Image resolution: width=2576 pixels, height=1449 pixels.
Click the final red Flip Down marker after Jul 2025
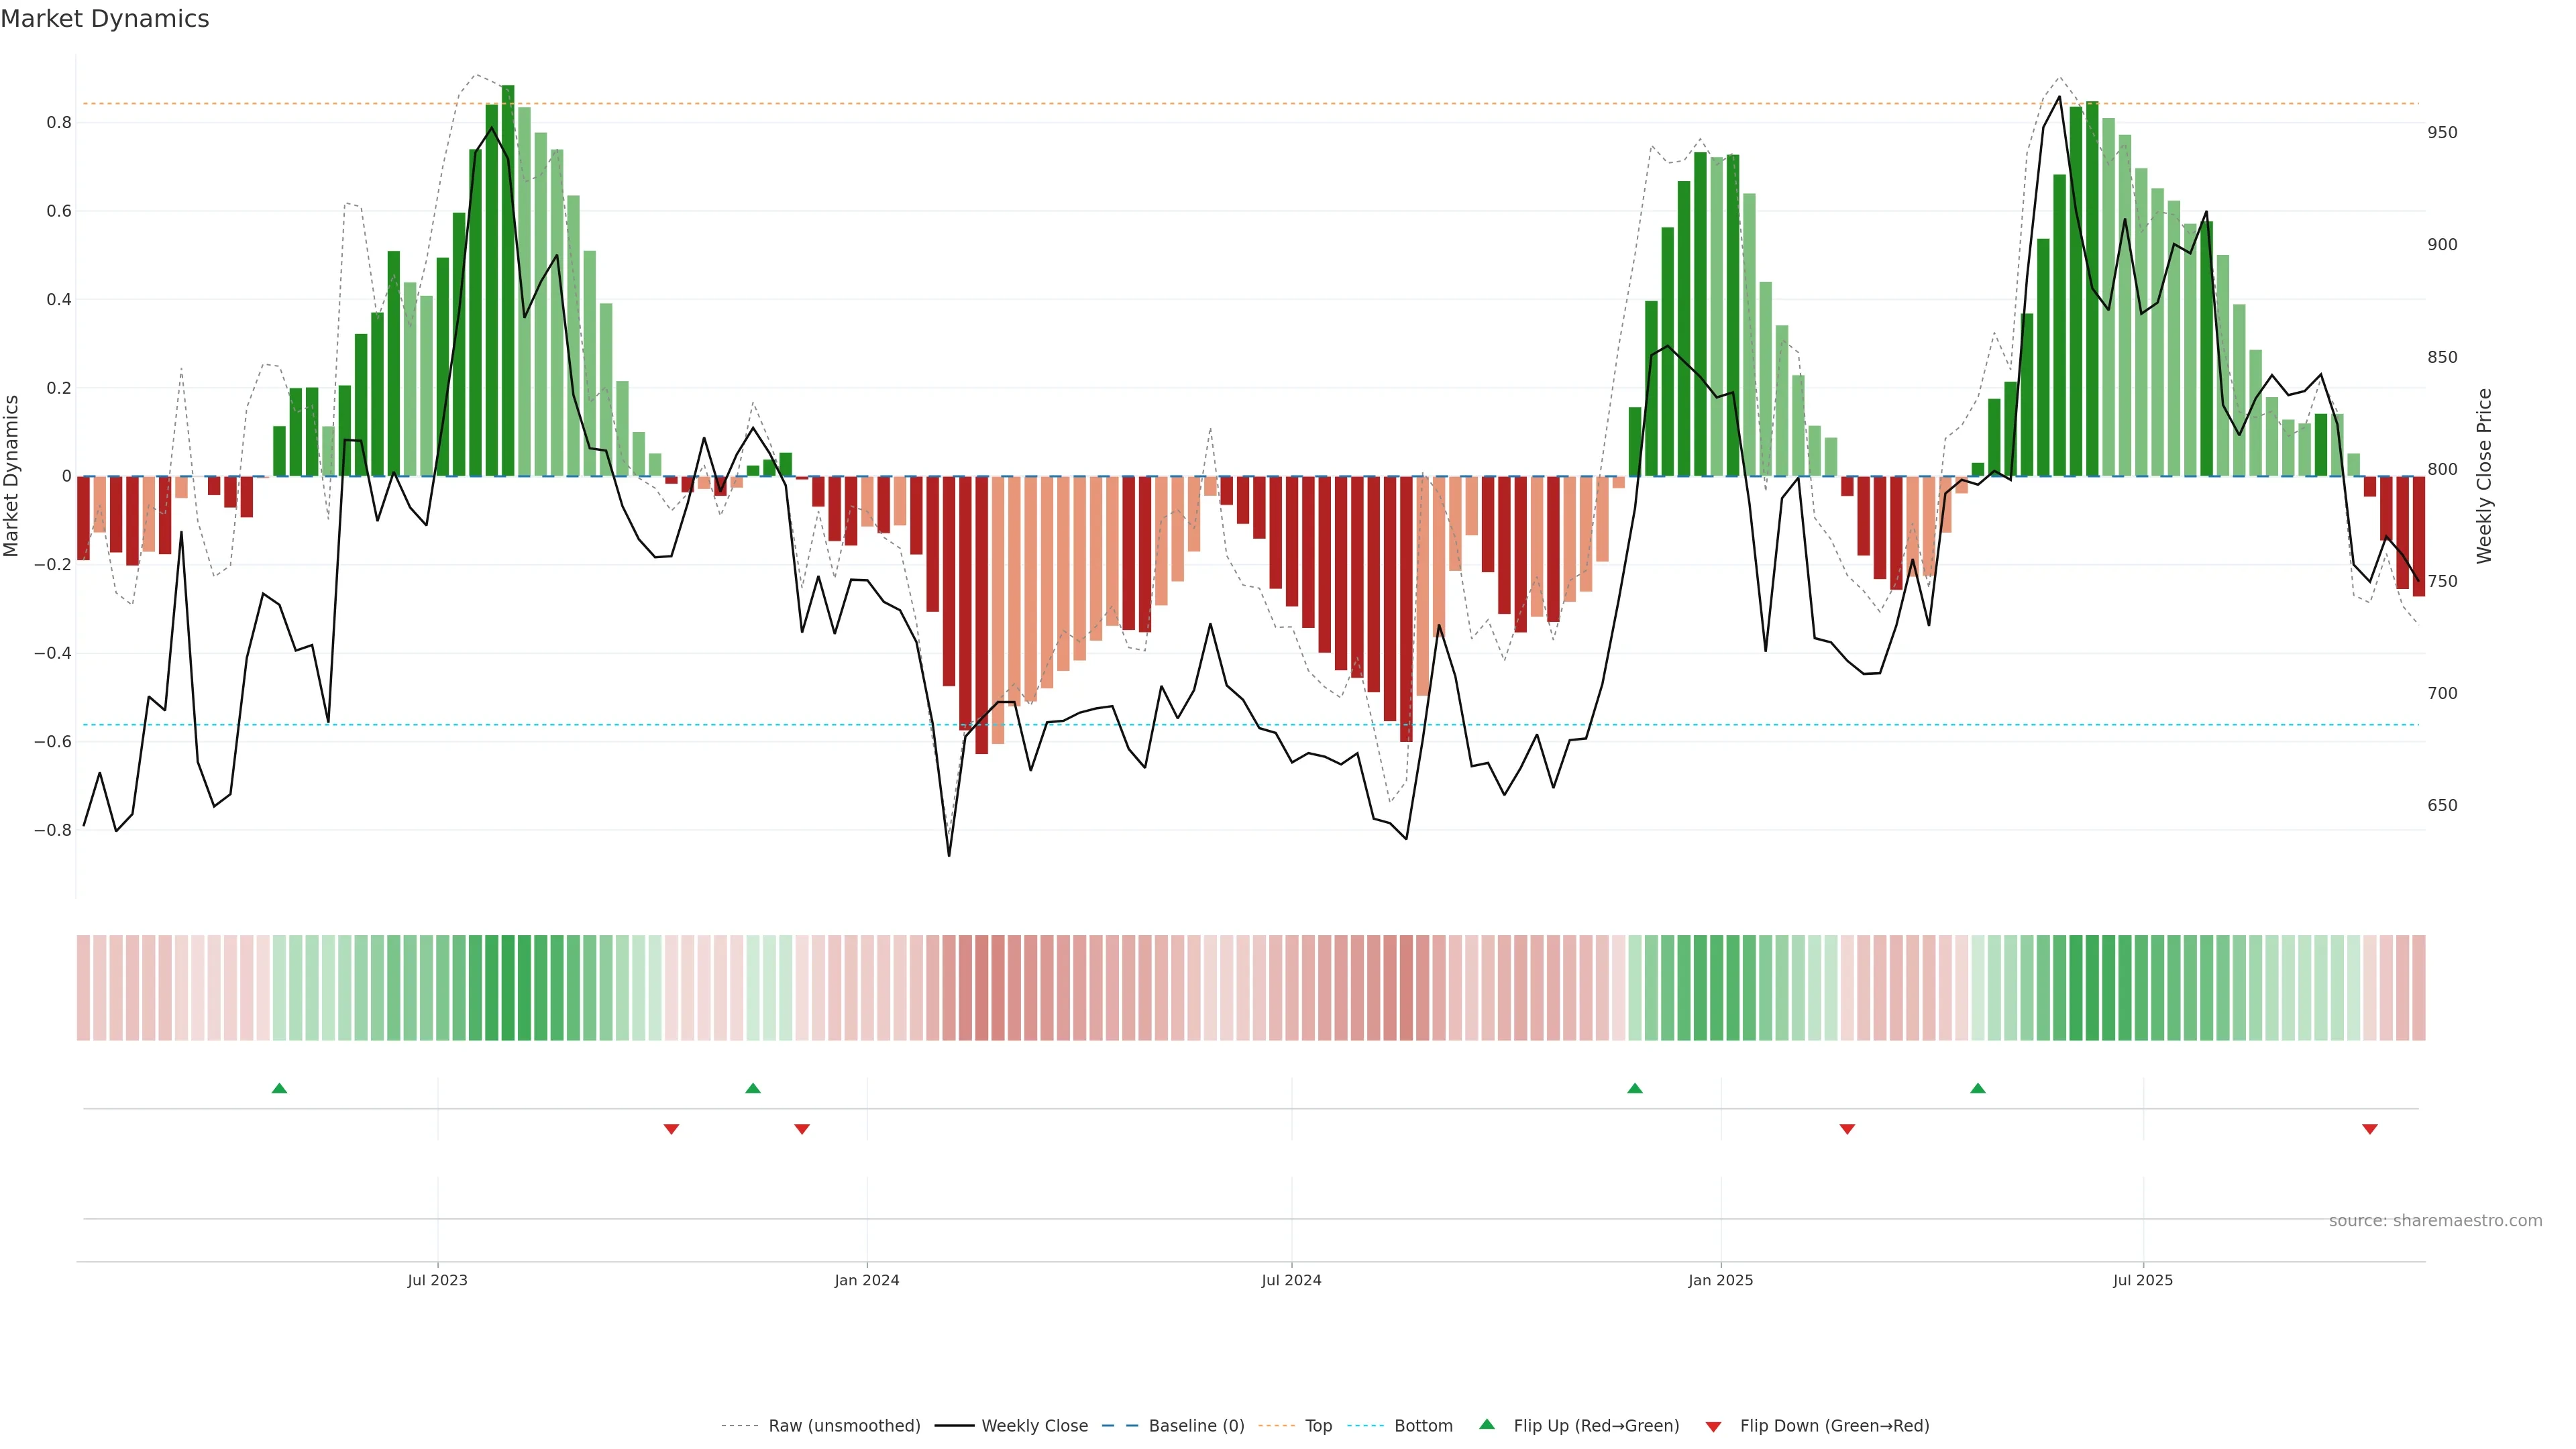point(2369,1129)
